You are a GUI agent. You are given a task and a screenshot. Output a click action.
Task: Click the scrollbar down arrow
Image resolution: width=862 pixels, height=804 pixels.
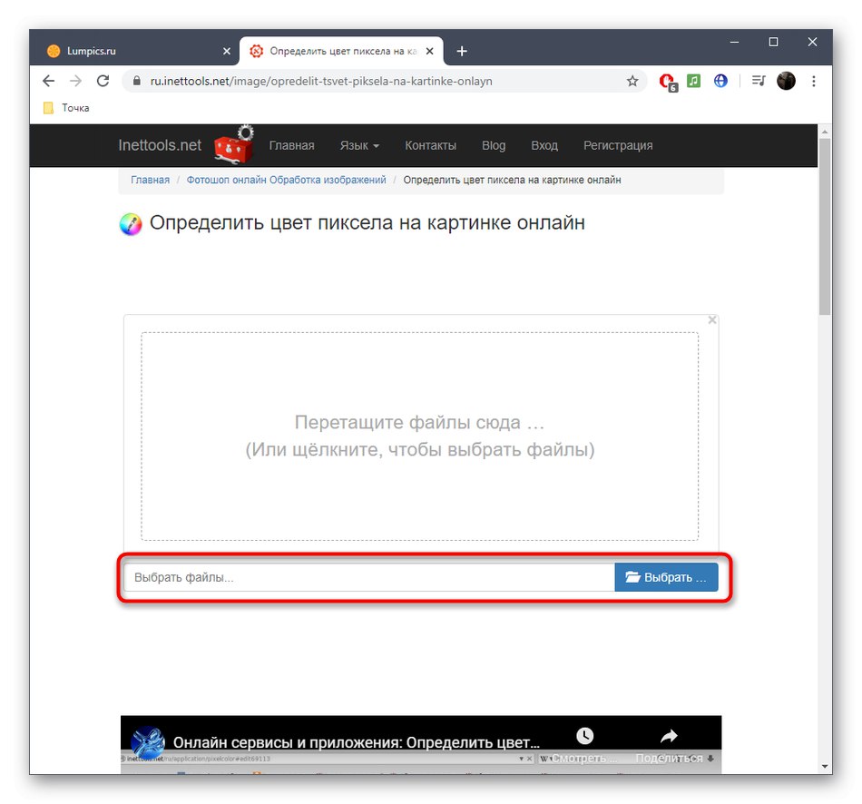825,766
